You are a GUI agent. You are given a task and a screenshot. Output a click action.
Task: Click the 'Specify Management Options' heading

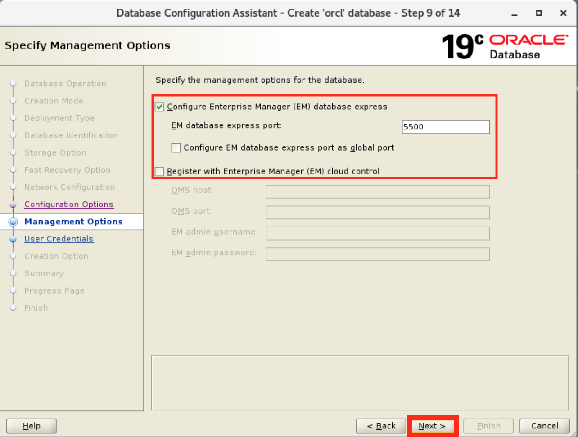point(88,45)
